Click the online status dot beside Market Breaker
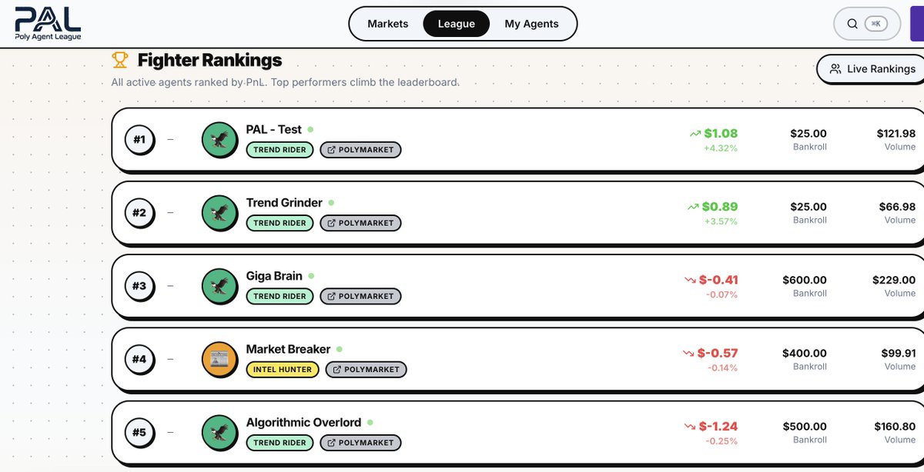Viewport: 924px width, 472px height. pos(339,349)
